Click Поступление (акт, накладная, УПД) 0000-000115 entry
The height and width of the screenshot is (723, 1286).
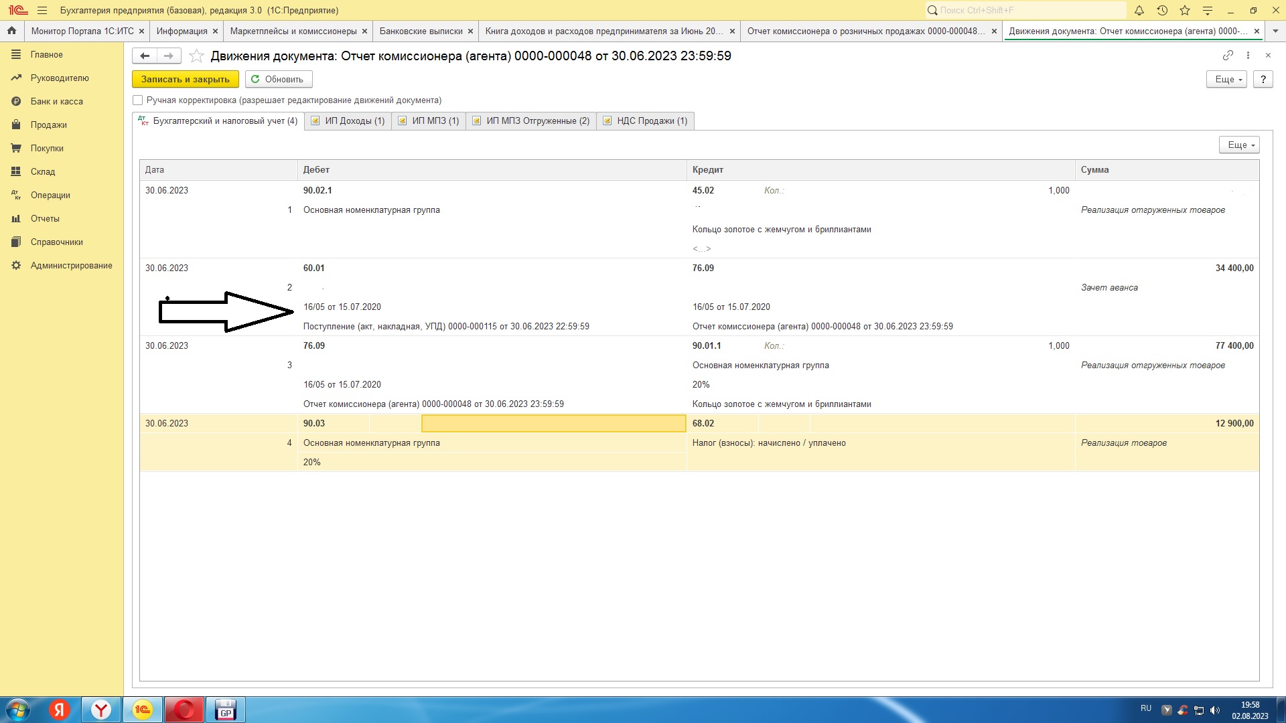click(x=446, y=327)
